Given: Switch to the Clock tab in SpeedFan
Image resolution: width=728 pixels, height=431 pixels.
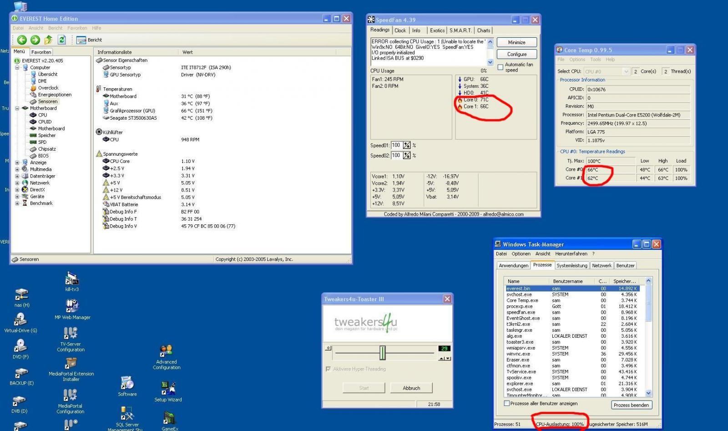Looking at the screenshot, I should pyautogui.click(x=400, y=30).
